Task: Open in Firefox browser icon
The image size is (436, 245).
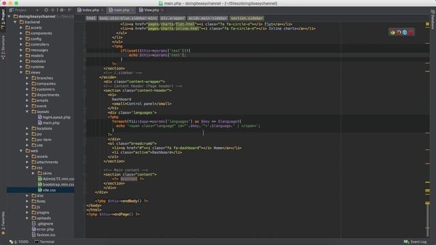Action: 399,32
